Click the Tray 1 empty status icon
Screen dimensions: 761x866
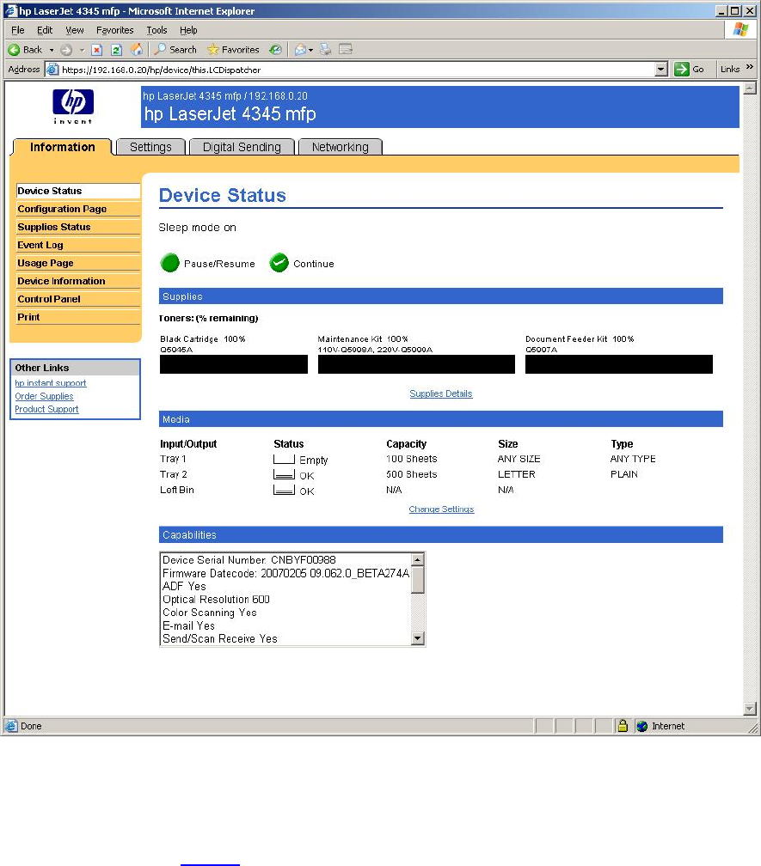(x=284, y=459)
